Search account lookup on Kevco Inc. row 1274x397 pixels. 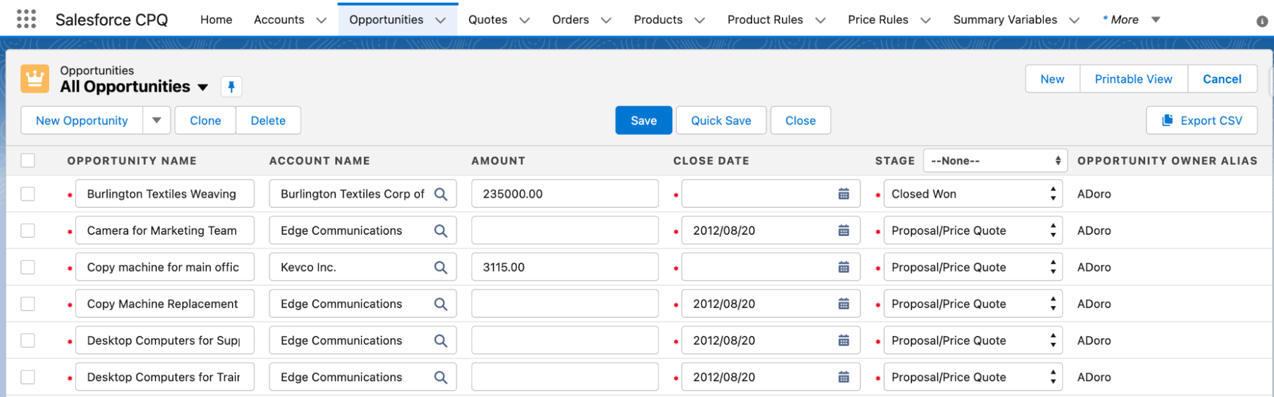[440, 267]
